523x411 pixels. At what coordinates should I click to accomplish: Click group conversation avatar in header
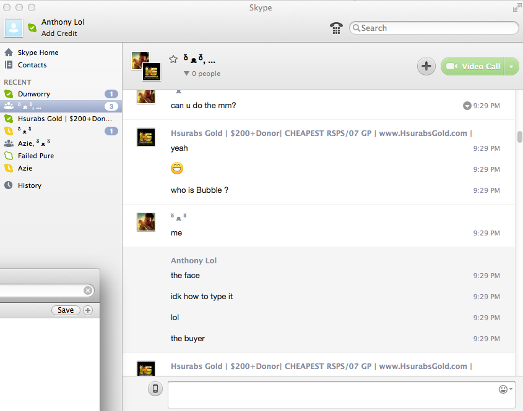click(146, 66)
